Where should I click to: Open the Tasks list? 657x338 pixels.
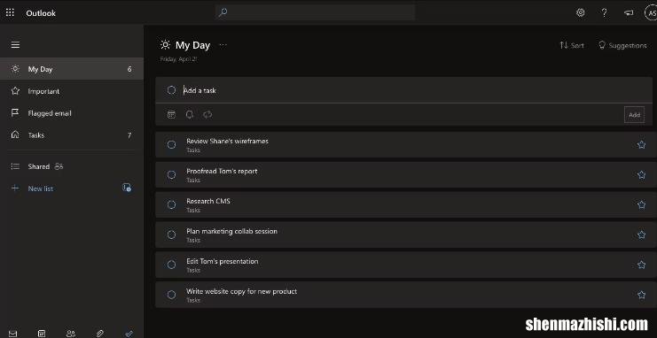click(x=72, y=135)
